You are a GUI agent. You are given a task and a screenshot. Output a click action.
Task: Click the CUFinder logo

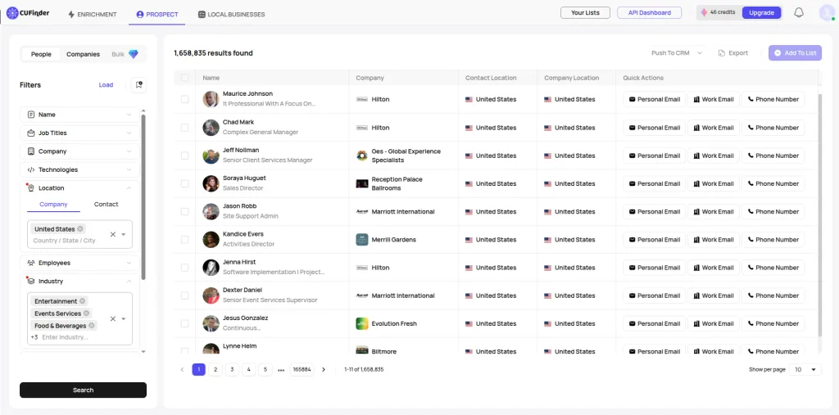(28, 13)
